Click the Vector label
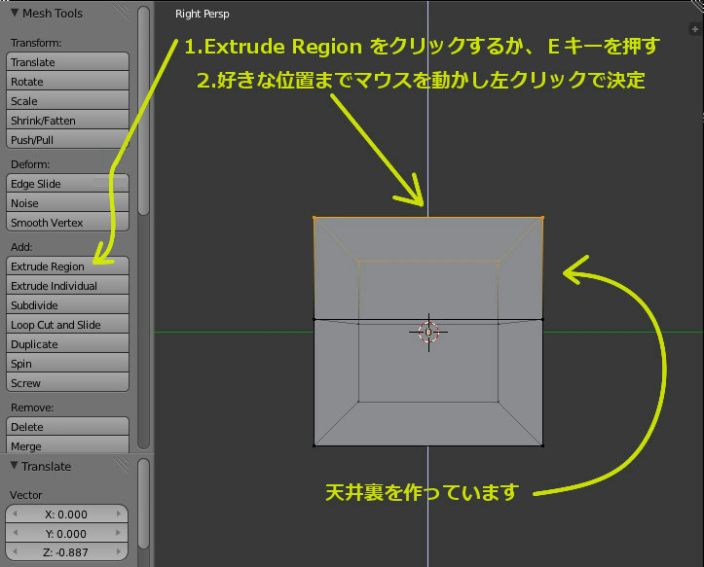704x567 pixels. coord(26,495)
